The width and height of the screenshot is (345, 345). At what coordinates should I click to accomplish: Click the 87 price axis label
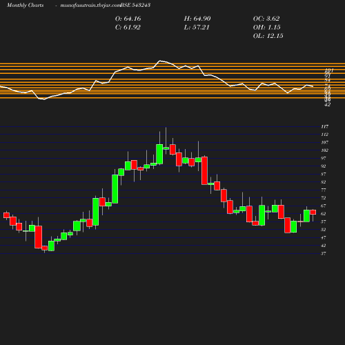324,174
